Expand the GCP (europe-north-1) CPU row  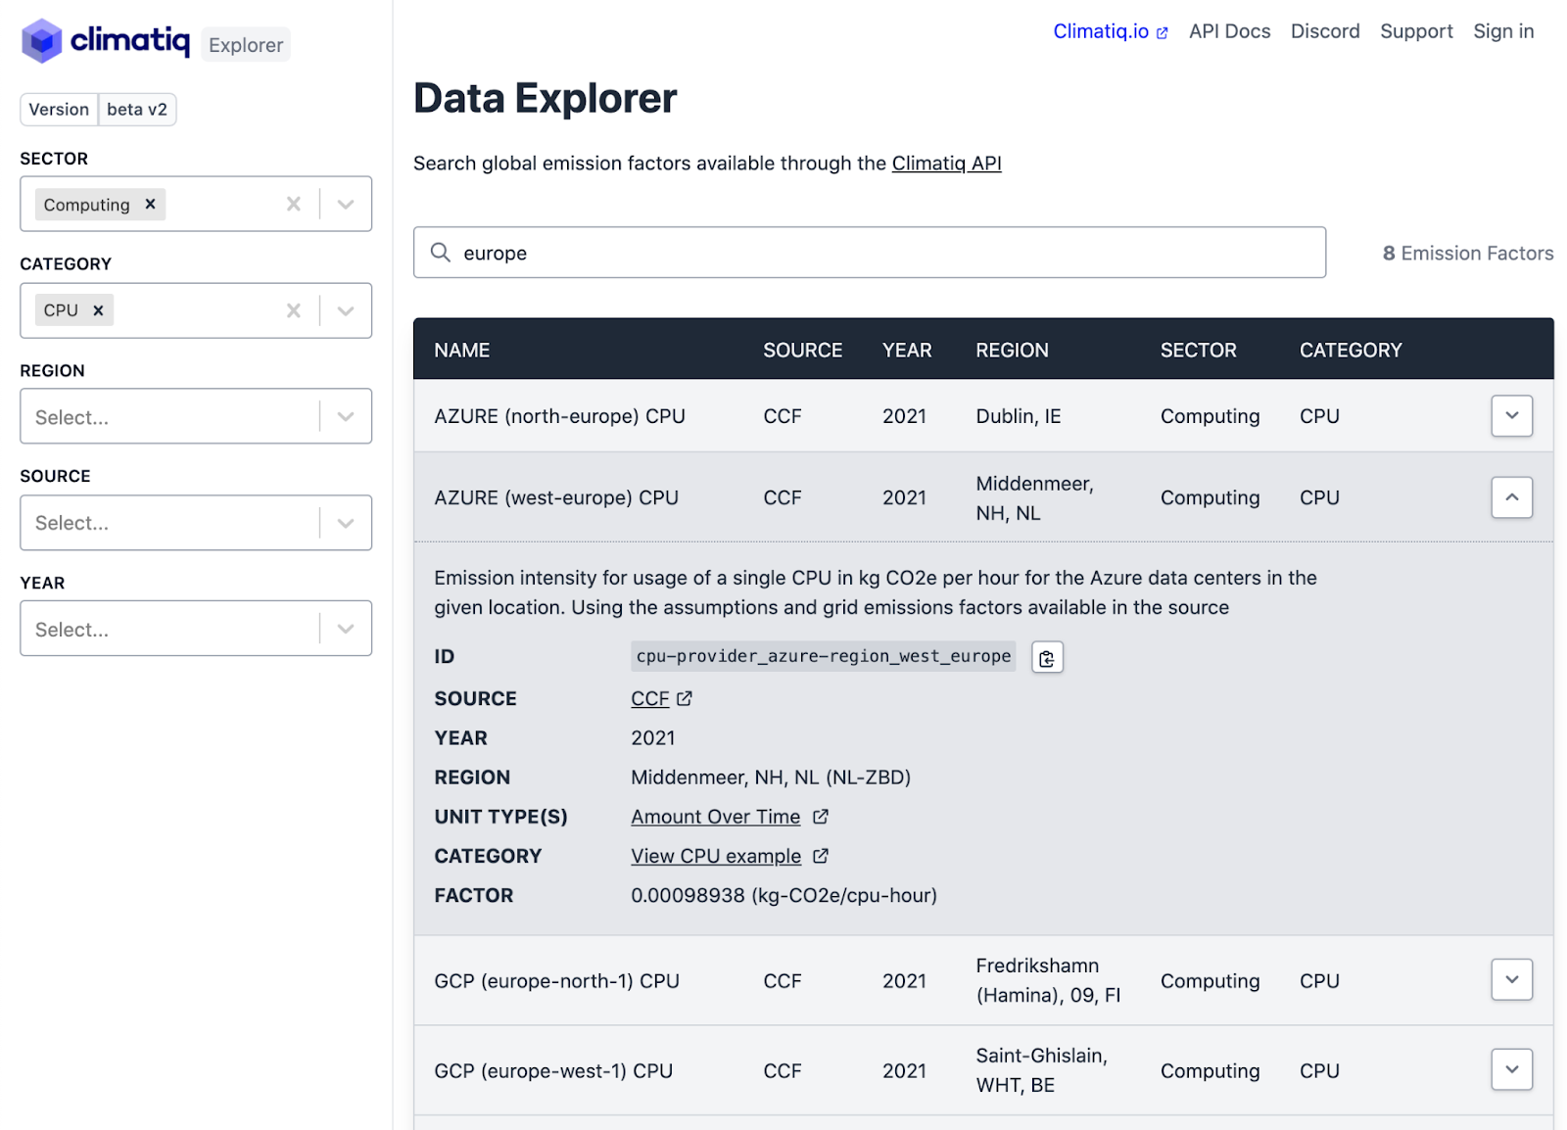pyautogui.click(x=1511, y=979)
